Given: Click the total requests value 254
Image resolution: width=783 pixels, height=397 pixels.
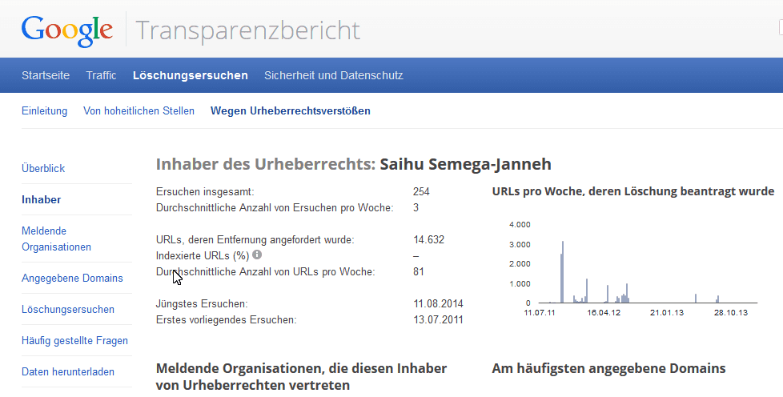Looking at the screenshot, I should (421, 192).
